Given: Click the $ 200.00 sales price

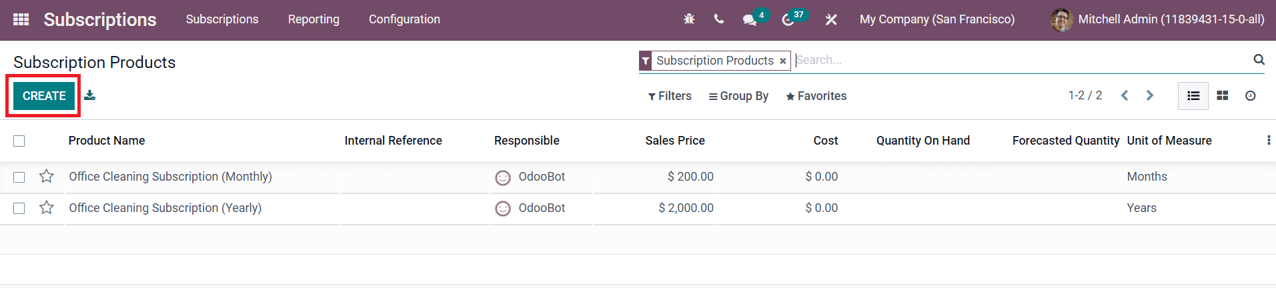Looking at the screenshot, I should 690,177.
